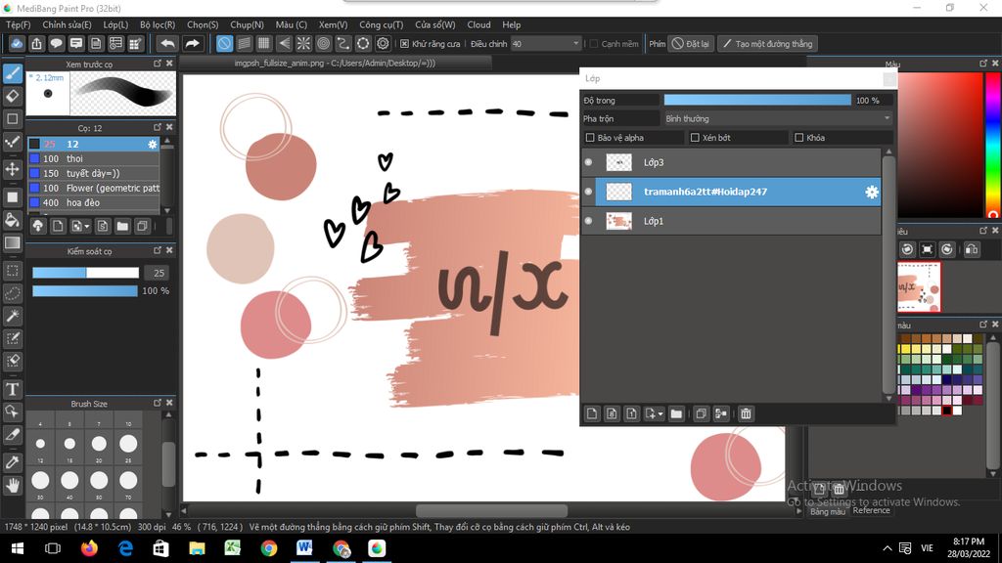
Task: Adjust brush size slider showing 25
Action: coord(85,273)
